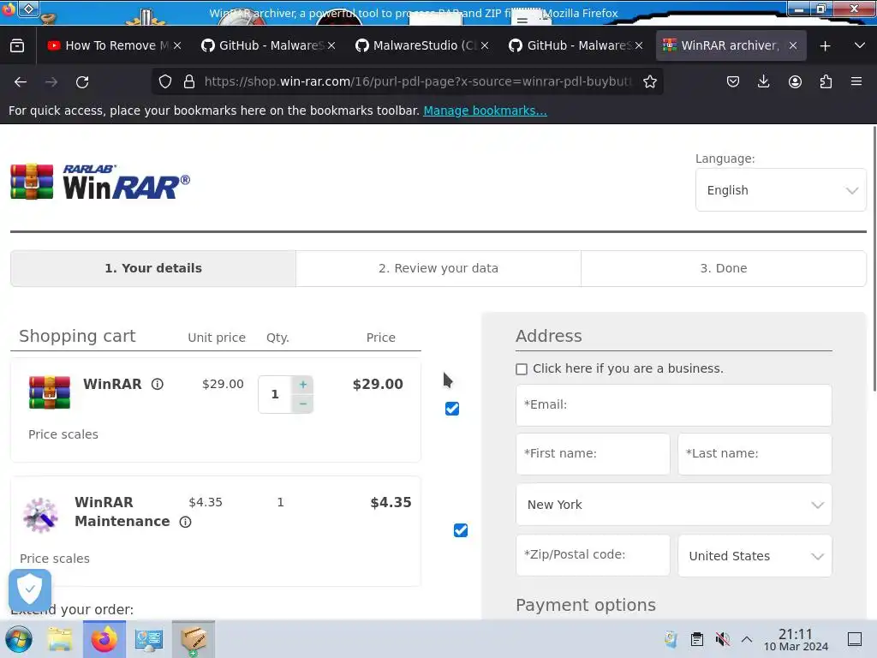Switch to How To Remove YouTube tab
The height and width of the screenshot is (658, 877).
pos(115,45)
